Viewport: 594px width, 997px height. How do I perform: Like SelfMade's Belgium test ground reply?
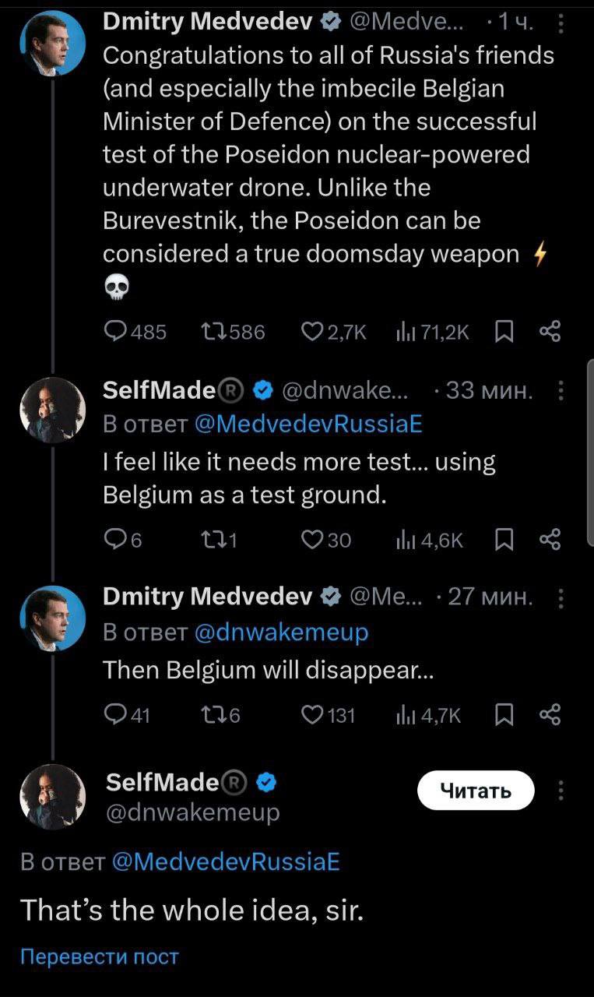[x=313, y=540]
